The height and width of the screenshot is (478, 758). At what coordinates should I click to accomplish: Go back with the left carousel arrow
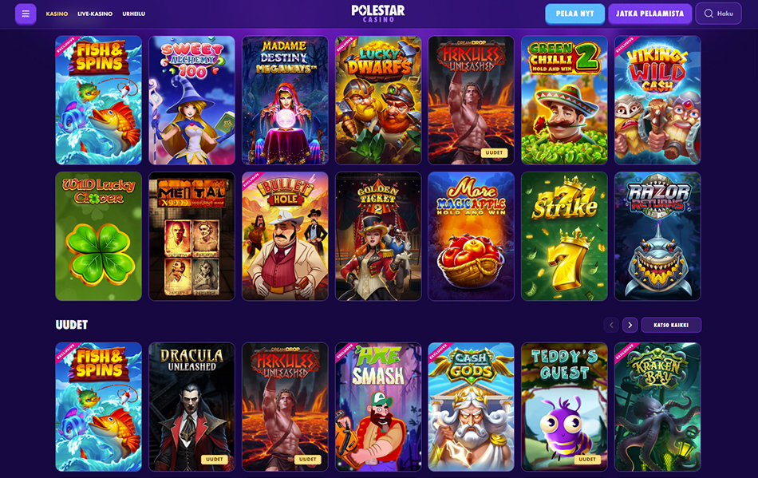(x=611, y=326)
